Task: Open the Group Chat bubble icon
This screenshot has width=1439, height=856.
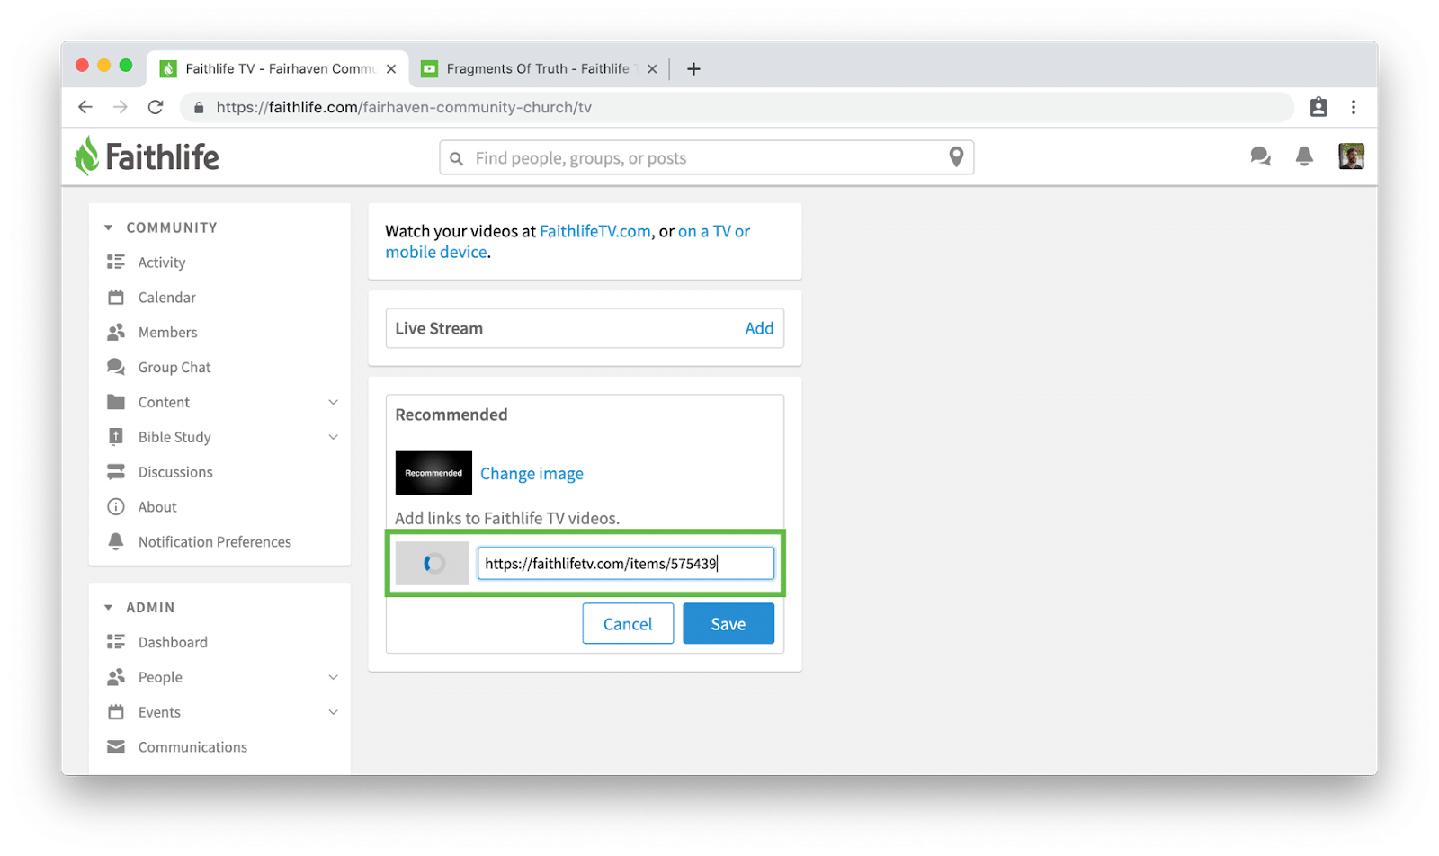Action: pyautogui.click(x=116, y=367)
